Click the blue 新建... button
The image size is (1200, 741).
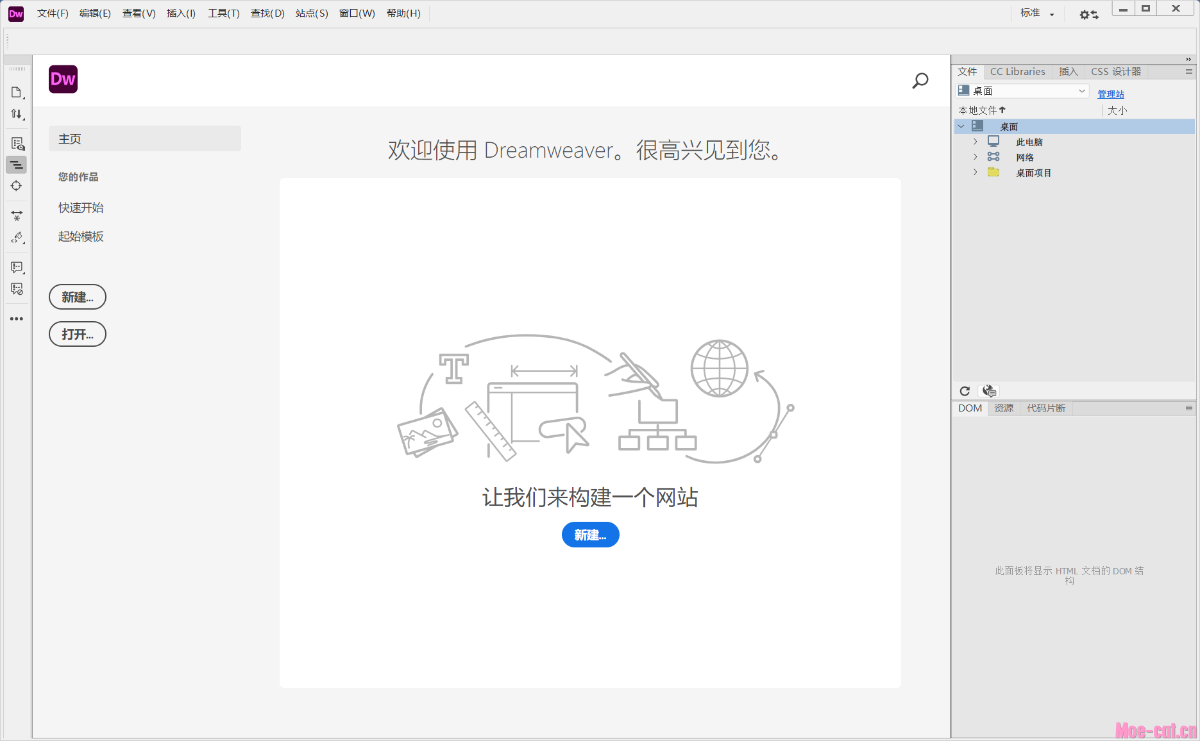click(591, 535)
